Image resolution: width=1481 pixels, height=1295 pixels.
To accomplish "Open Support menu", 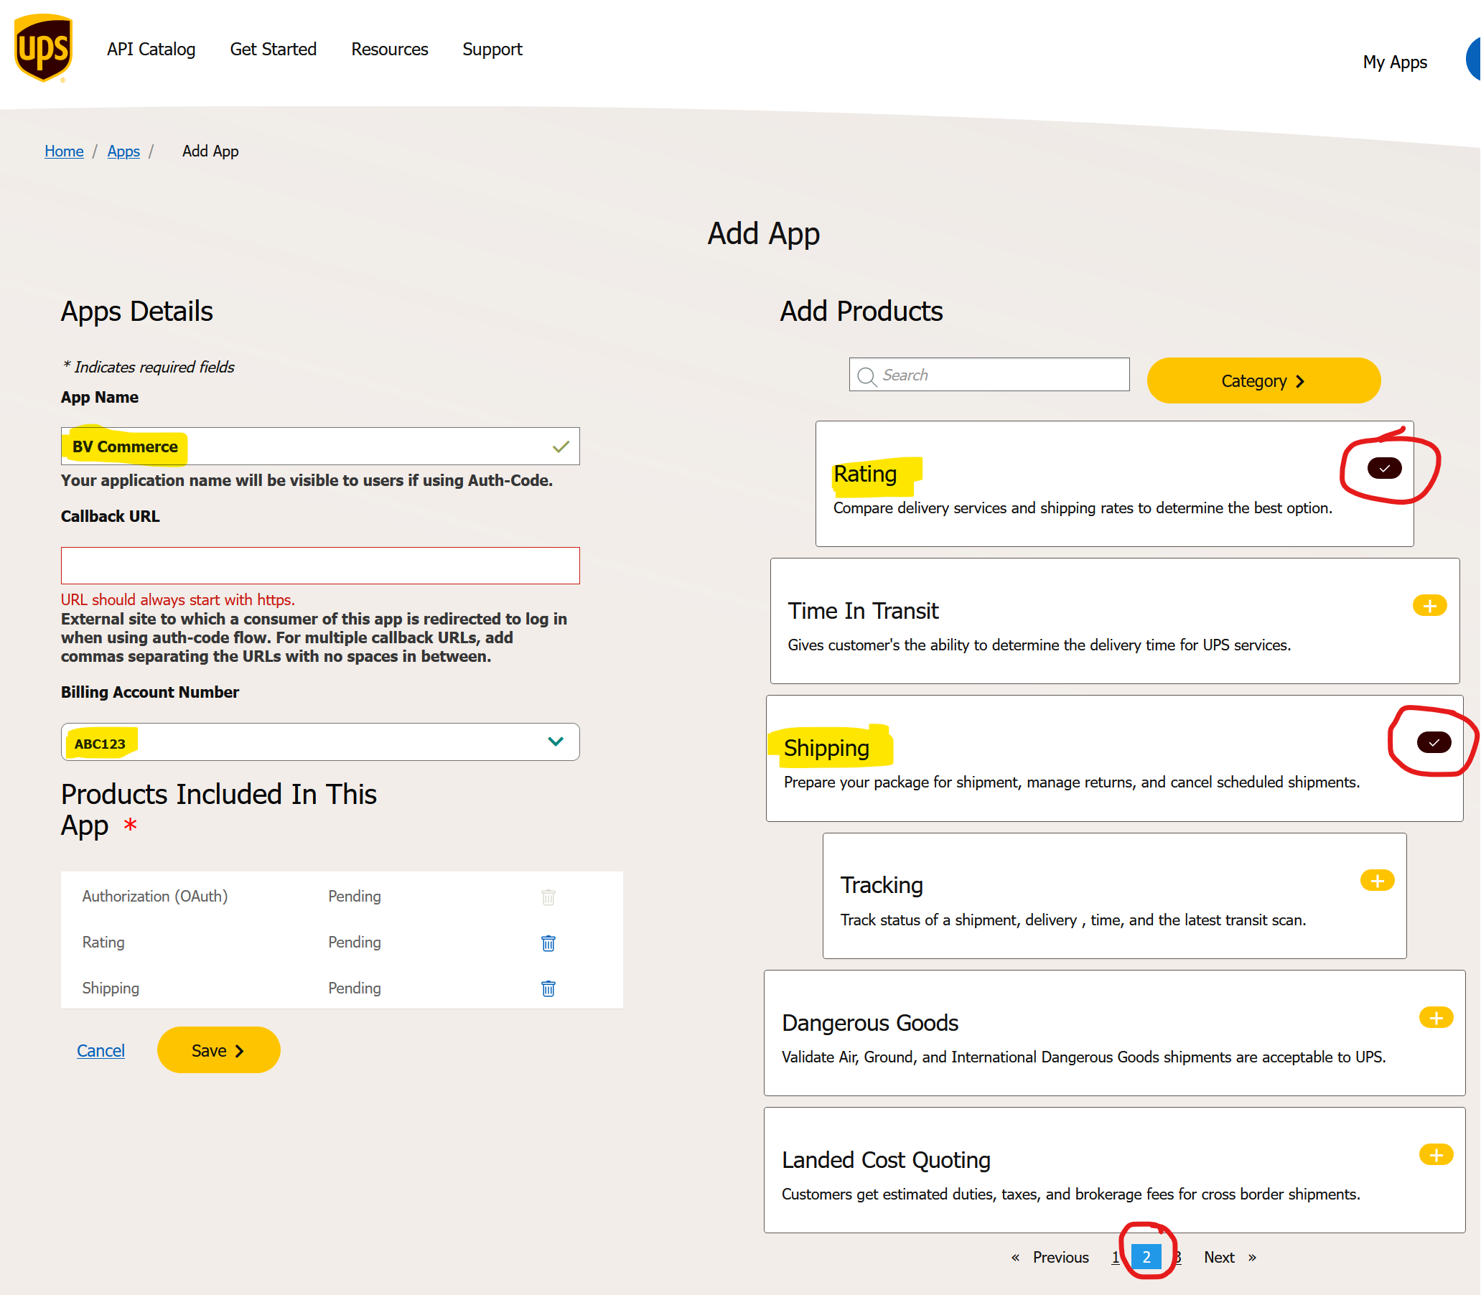I will coord(492,49).
